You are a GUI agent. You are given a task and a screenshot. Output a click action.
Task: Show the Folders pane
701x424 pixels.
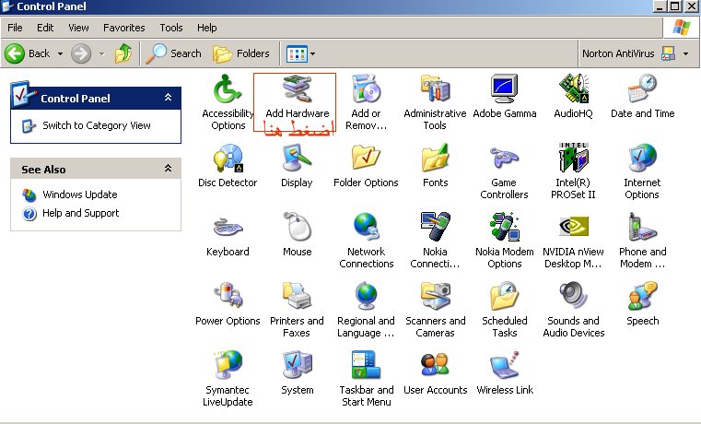[x=241, y=53]
